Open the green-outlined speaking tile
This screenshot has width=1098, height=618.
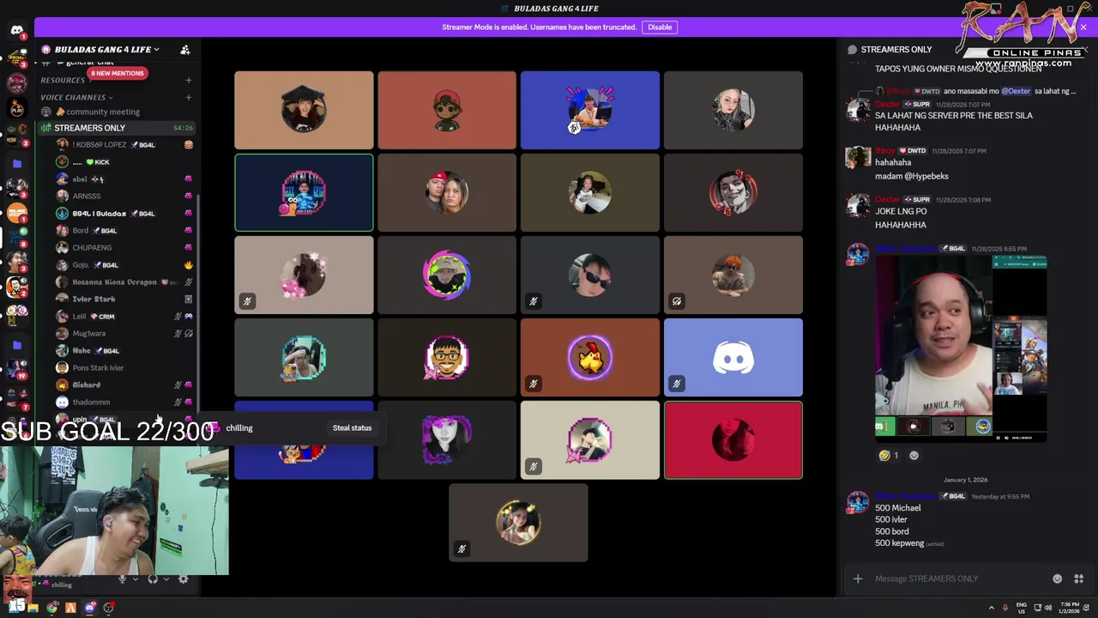[x=304, y=192]
